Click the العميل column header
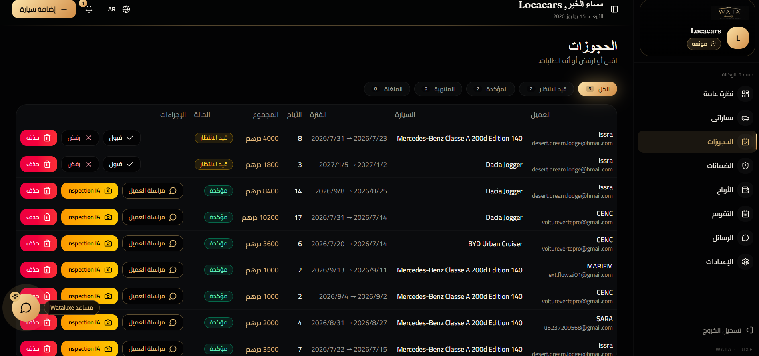759x356 pixels. click(541, 115)
